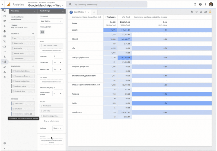Select the table visualization icon
This screenshot has width=217, height=151.
point(42,32)
